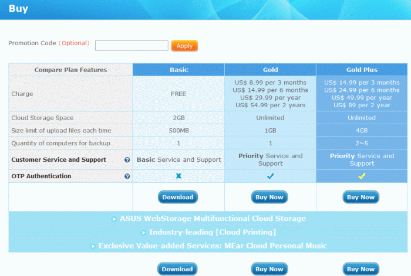Image resolution: width=411 pixels, height=276 pixels.
Task: Click the Cloud Storage Space row label
Action: [42, 118]
